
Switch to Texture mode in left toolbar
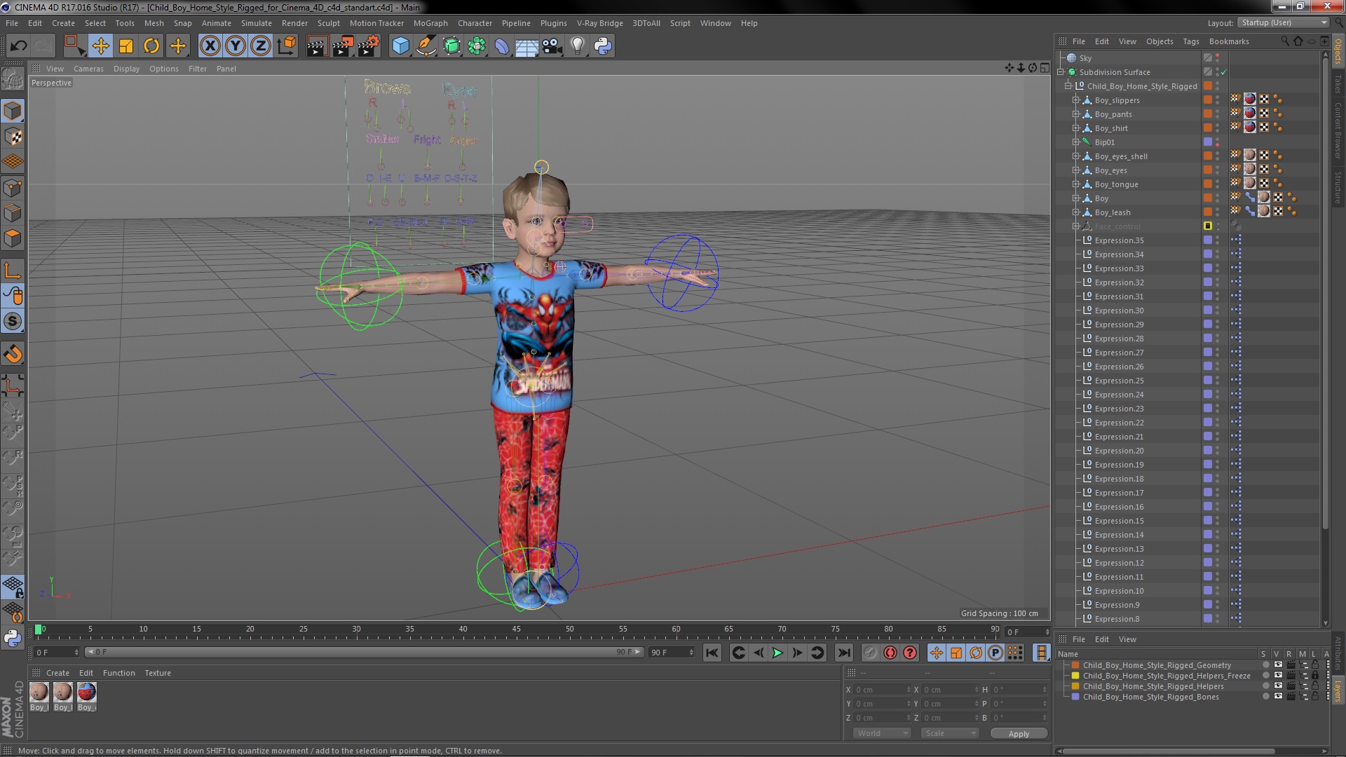pyautogui.click(x=13, y=137)
